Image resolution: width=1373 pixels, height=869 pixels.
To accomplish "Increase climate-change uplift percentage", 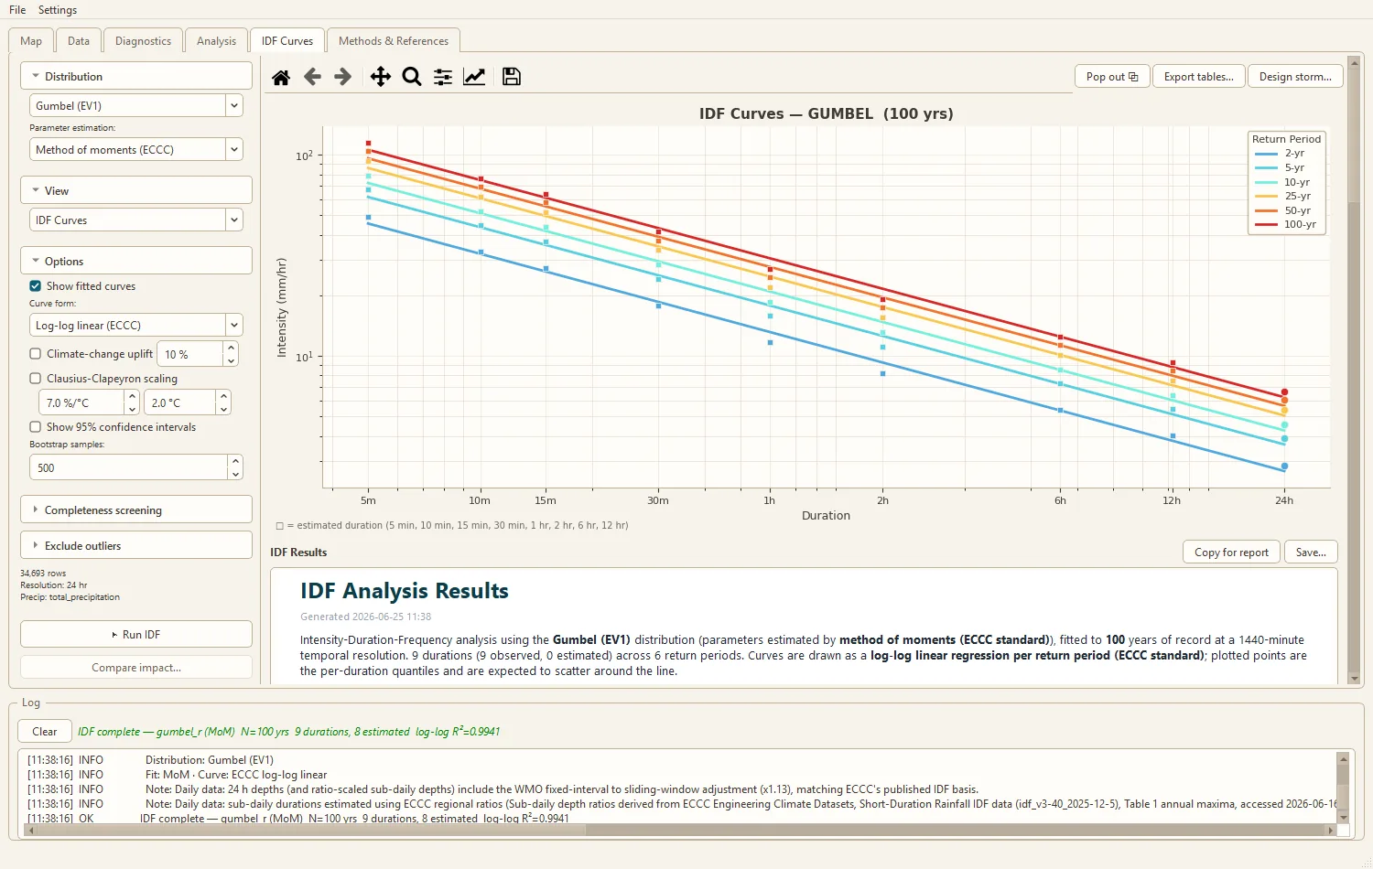I will click(231, 348).
